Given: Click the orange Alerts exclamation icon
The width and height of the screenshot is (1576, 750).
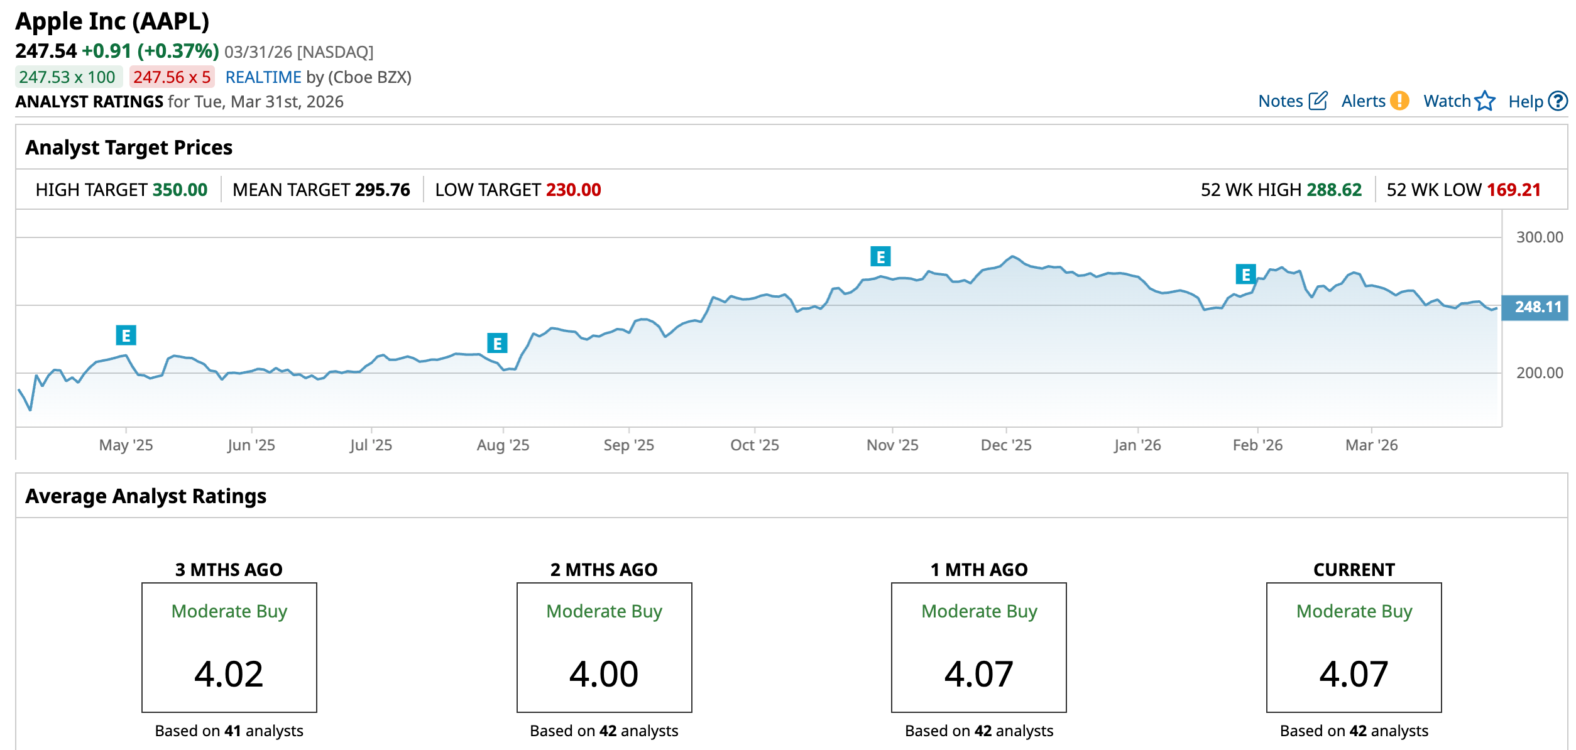Looking at the screenshot, I should 1399,101.
